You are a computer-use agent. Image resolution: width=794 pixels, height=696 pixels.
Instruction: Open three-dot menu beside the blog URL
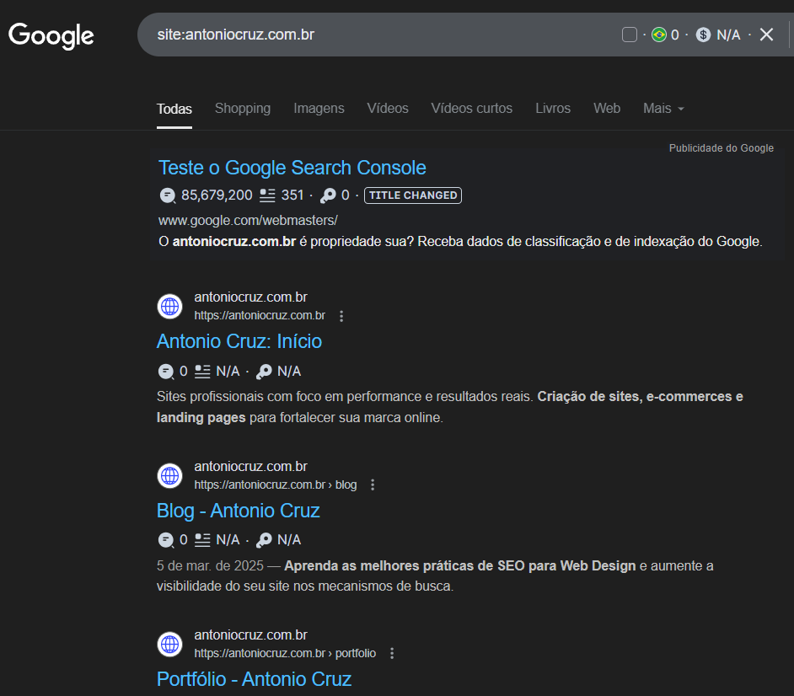373,485
